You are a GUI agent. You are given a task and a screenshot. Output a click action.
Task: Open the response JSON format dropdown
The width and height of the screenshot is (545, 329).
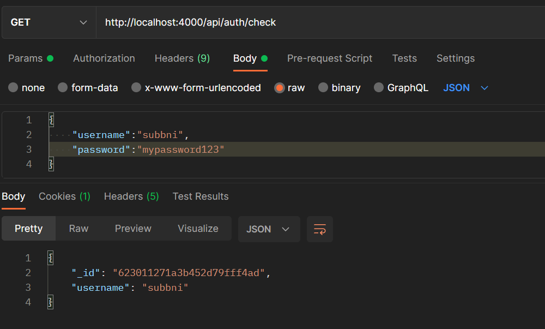[x=269, y=229]
